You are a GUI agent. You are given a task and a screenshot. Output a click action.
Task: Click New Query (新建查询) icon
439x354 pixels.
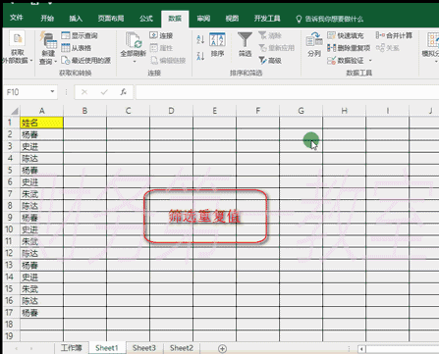pyautogui.click(x=48, y=40)
